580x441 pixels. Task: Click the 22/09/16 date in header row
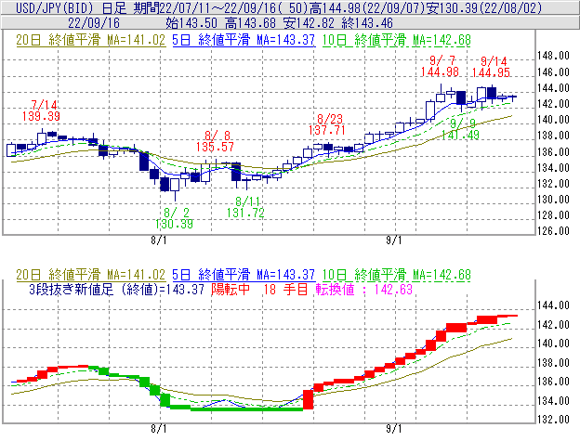pyautogui.click(x=94, y=23)
